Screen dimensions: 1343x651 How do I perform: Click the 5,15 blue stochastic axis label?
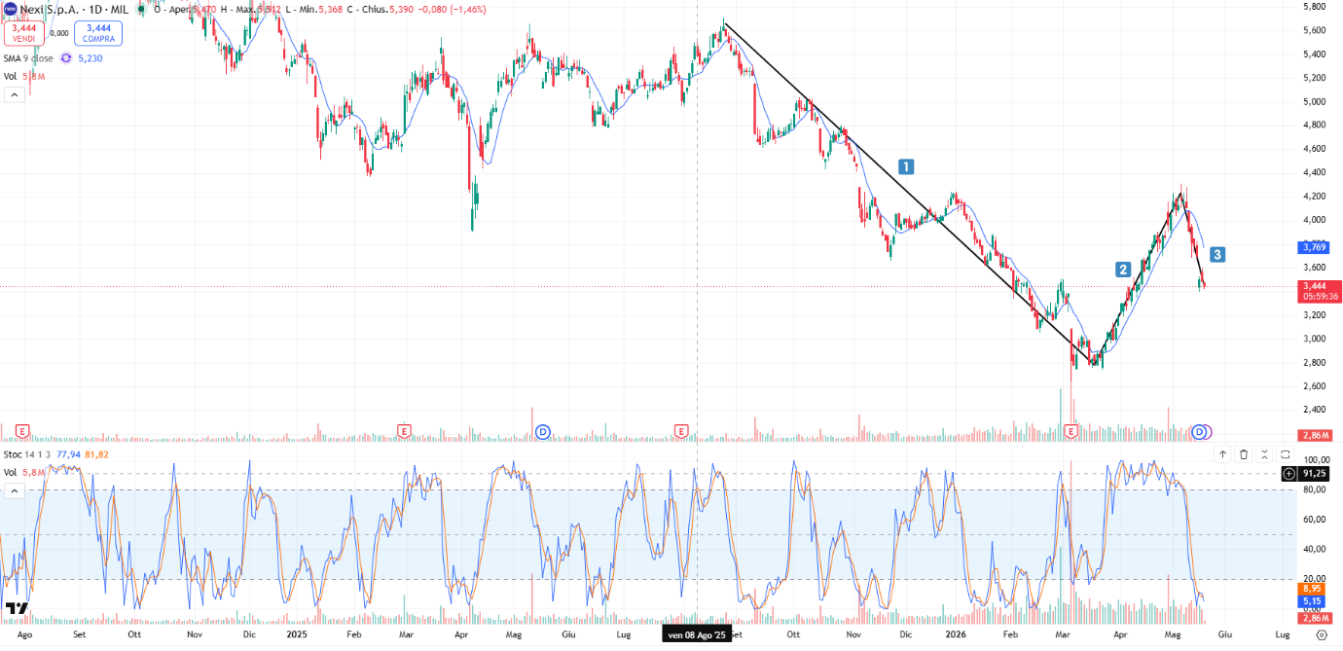pyautogui.click(x=1312, y=601)
